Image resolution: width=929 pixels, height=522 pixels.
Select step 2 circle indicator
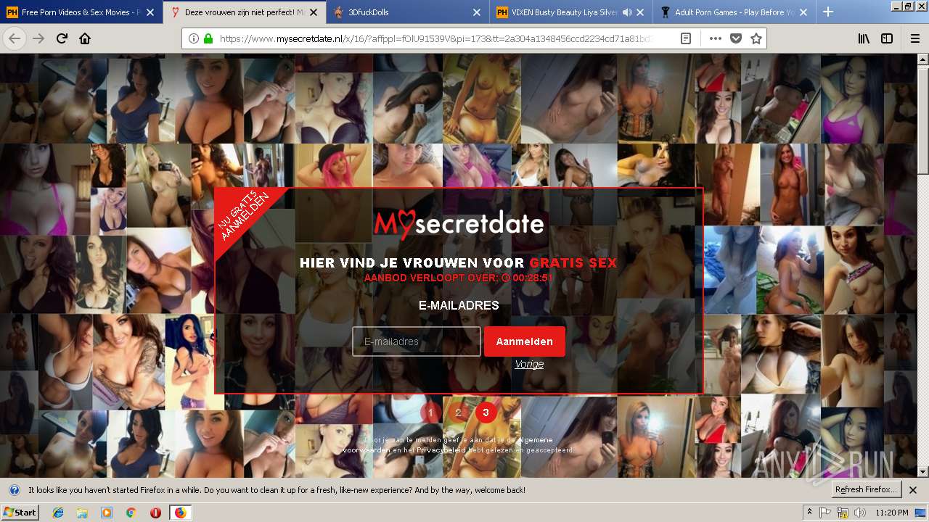(458, 413)
